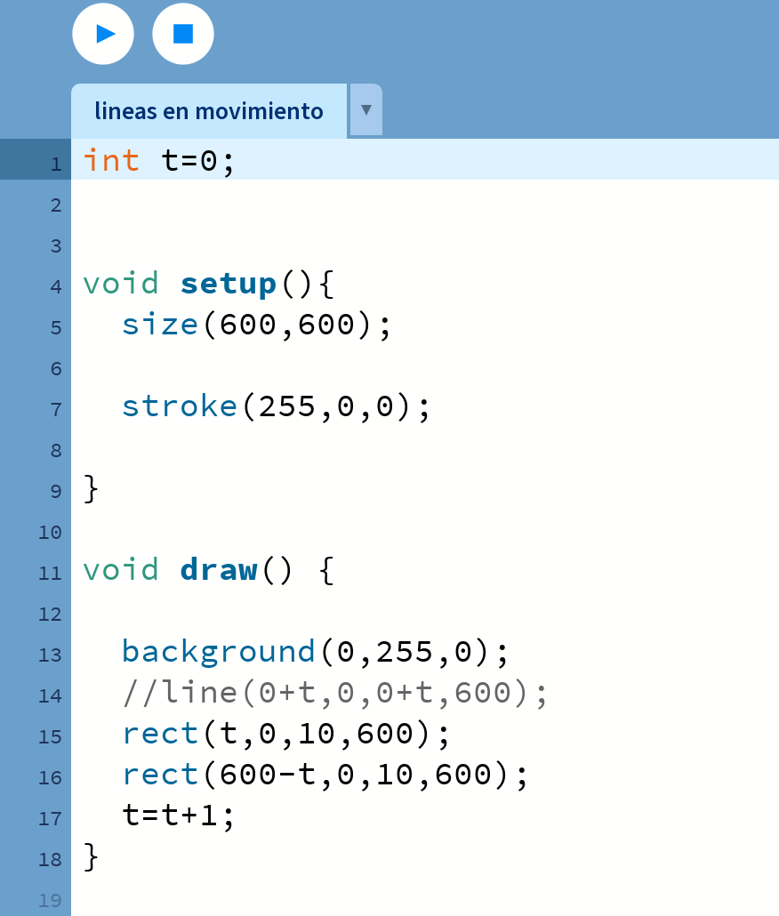This screenshot has height=916, width=779.
Task: Click 'background(0,255,0);' code line
Action: click(x=315, y=652)
